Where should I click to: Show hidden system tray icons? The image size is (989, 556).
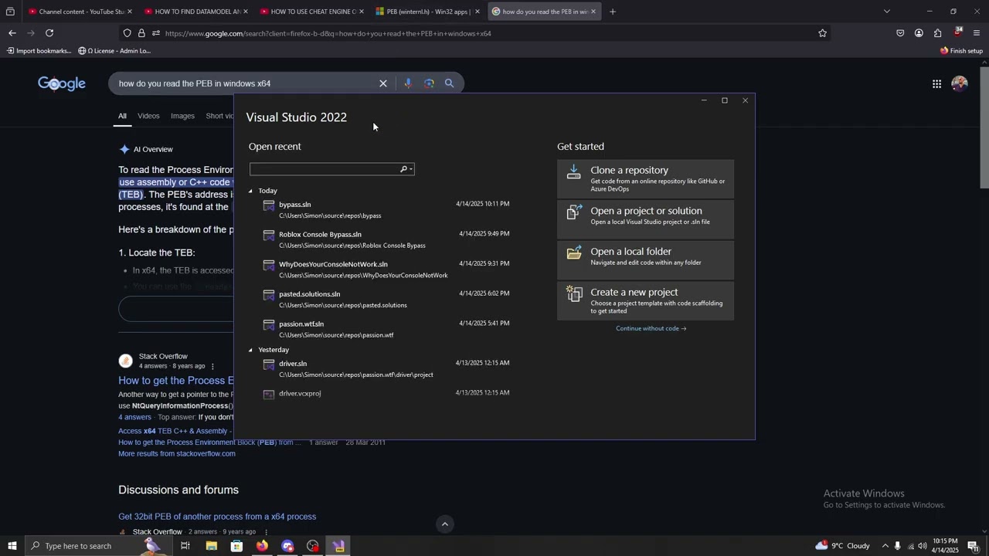885,546
